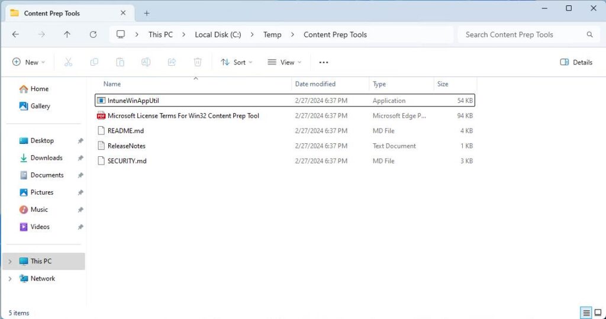Image resolution: width=606 pixels, height=319 pixels.
Task: Click the Paste clipboard icon
Action: click(120, 62)
